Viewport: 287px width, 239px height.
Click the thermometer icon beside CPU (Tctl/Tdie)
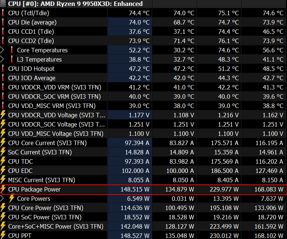click(x=3, y=13)
